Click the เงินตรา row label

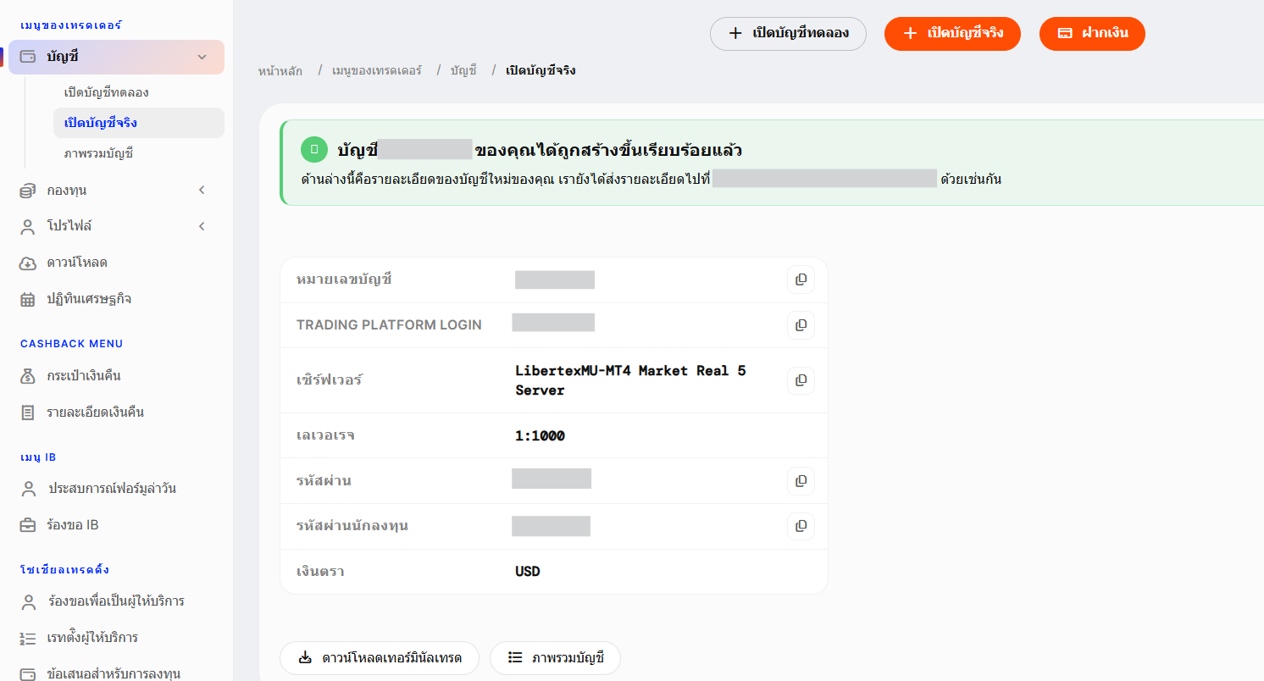[x=320, y=572]
